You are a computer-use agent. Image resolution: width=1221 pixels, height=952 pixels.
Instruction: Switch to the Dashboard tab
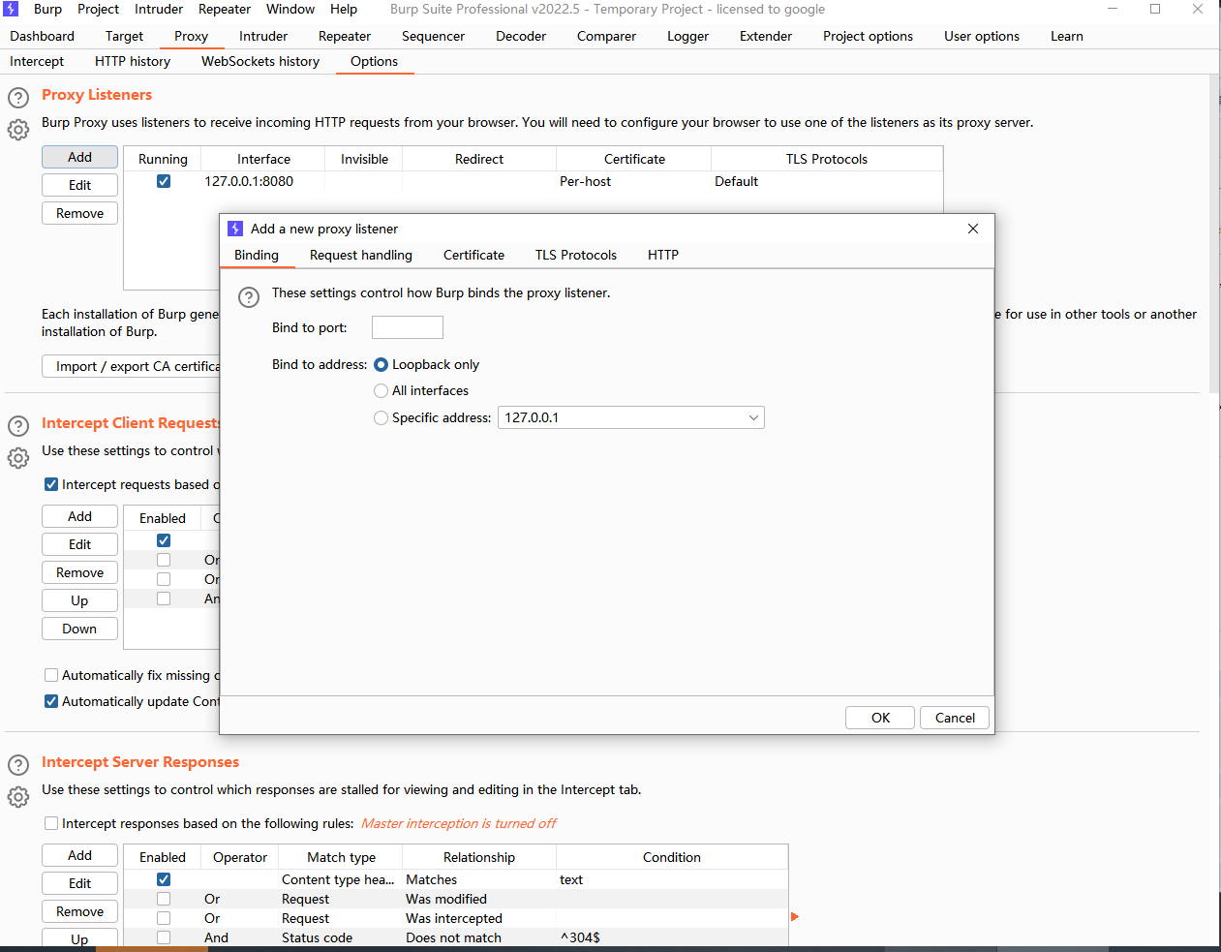point(42,36)
